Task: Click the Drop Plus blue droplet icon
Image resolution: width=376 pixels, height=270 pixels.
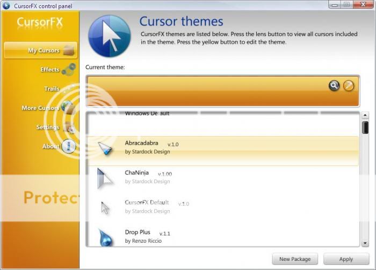Action: (x=106, y=237)
